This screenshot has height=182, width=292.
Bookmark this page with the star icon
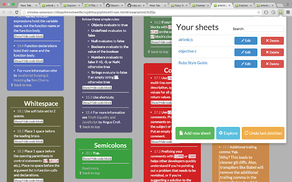[259, 12]
